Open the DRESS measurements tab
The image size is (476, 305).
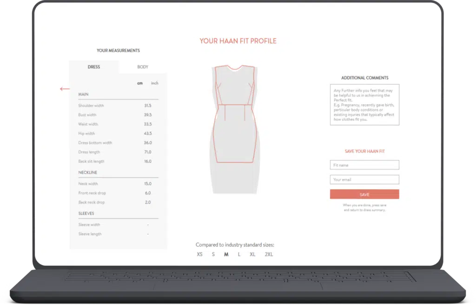[x=94, y=67]
